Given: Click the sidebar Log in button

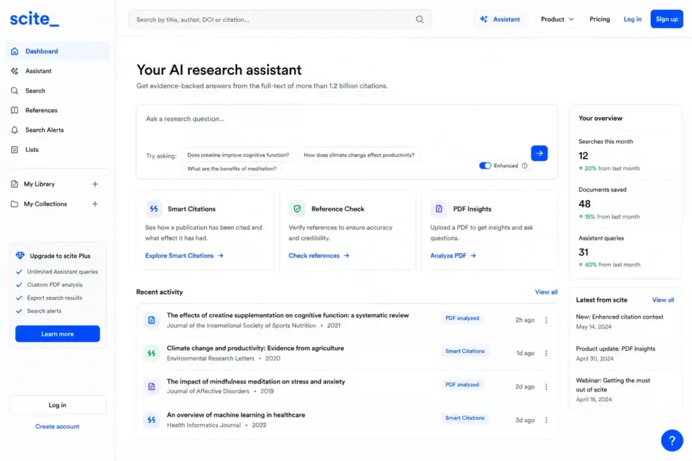Looking at the screenshot, I should [57, 404].
